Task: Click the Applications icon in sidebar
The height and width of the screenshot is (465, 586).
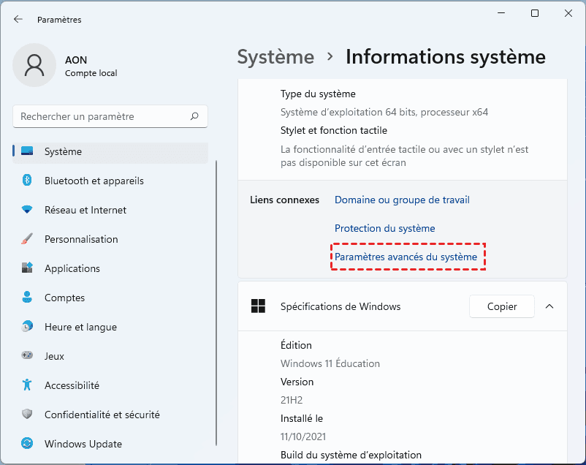Action: pyautogui.click(x=27, y=268)
